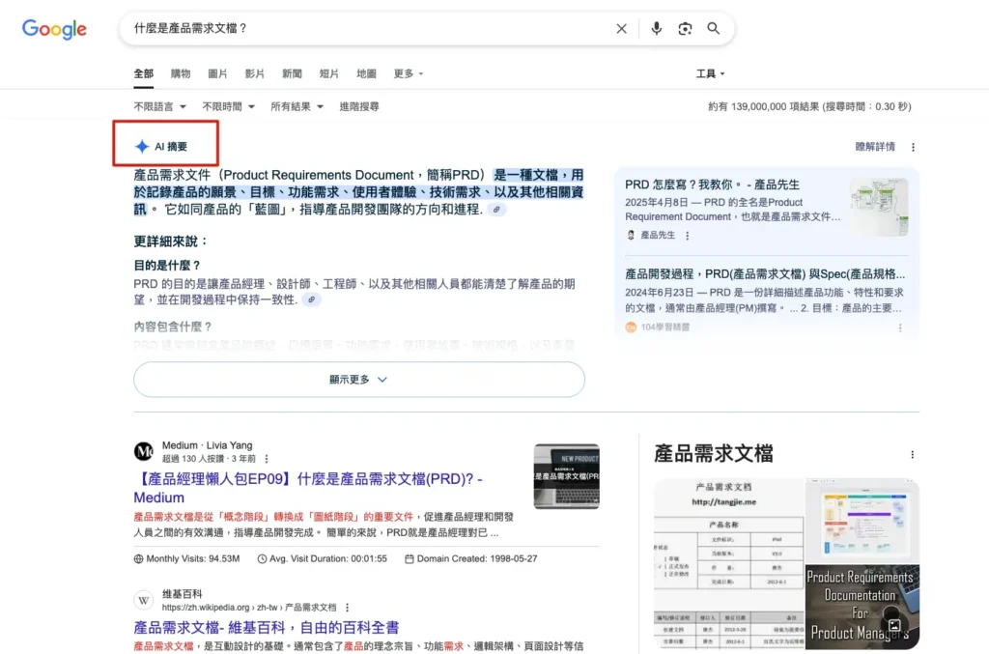Open the three-dot menu on Wikipedia result
This screenshot has height=654, width=989.
tap(347, 608)
